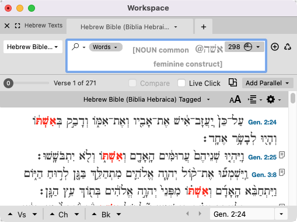Click the Gen. 2:24 verse navigation field

click(242, 214)
